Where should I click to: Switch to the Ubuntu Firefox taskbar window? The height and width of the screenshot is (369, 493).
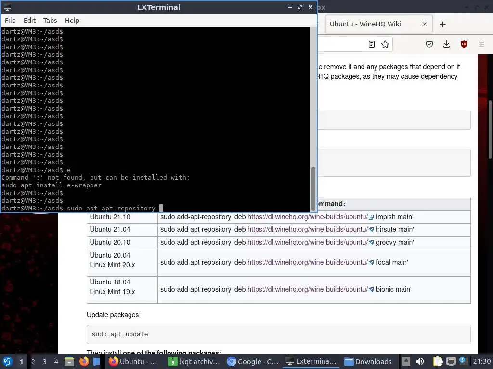[x=133, y=361]
